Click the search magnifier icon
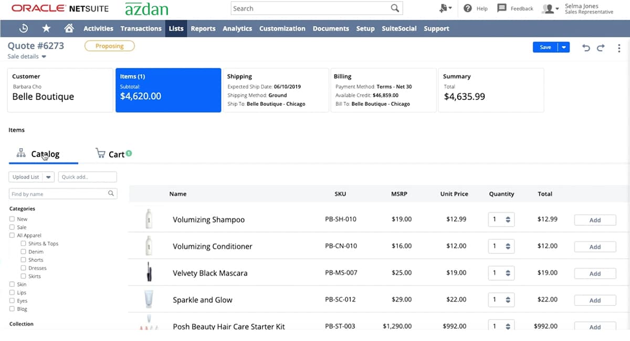Viewport: 630px width, 341px height. [x=395, y=8]
